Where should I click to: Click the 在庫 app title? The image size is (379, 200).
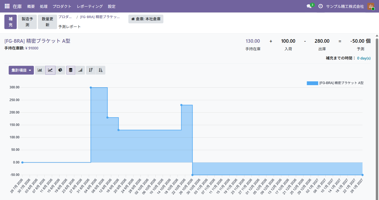click(x=17, y=6)
